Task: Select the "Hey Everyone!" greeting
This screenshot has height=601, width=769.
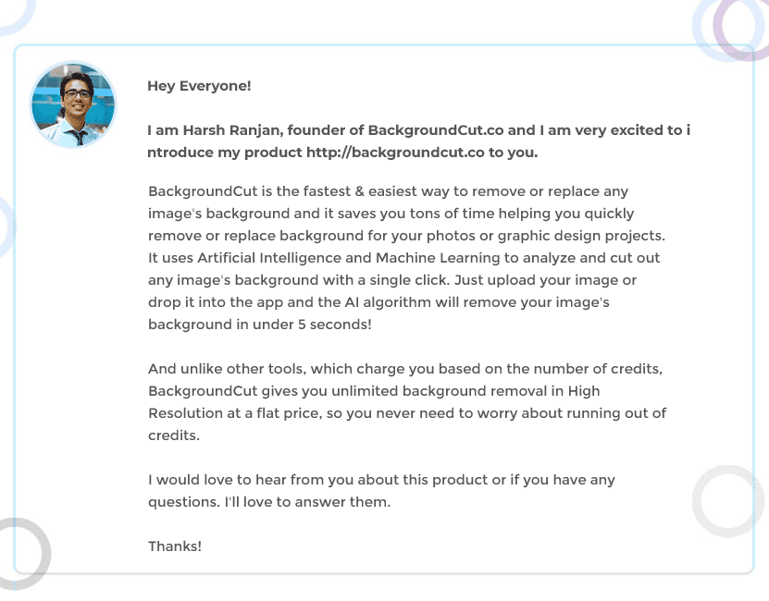Action: [x=199, y=86]
